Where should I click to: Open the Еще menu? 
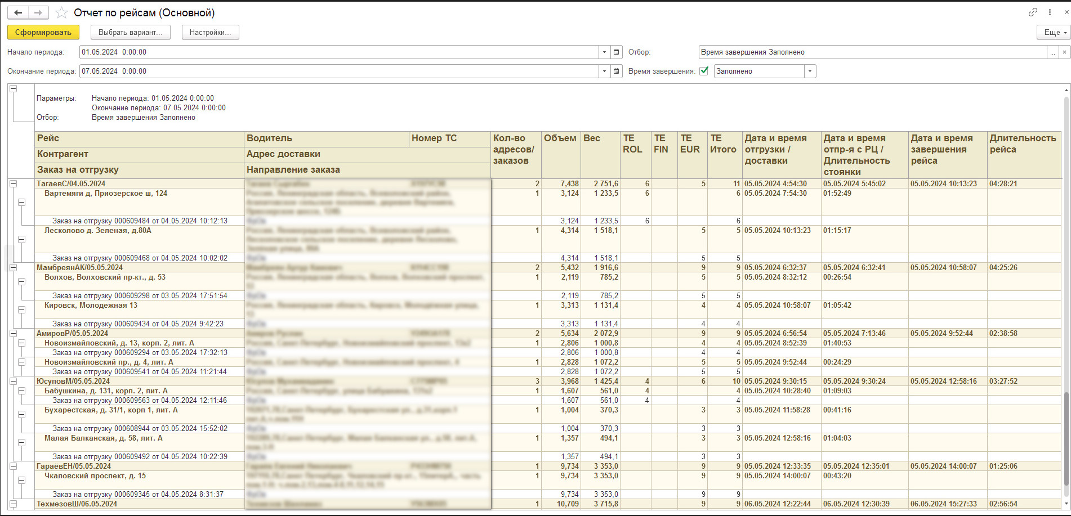(x=1053, y=32)
